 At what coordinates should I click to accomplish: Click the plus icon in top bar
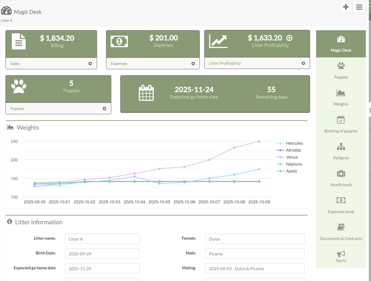(345, 7)
